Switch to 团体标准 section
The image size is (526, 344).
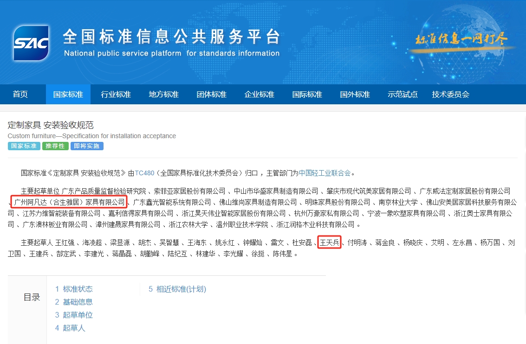[211, 94]
